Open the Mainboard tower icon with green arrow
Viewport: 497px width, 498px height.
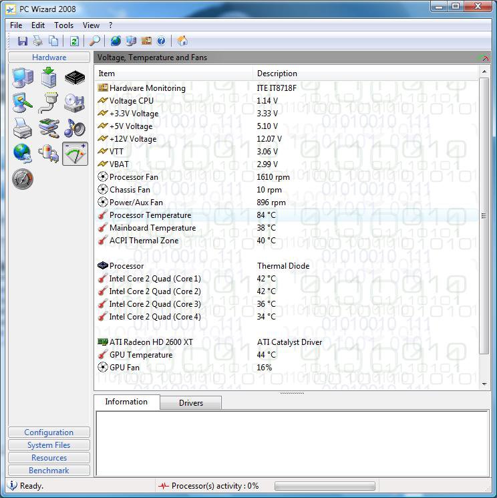(x=49, y=78)
